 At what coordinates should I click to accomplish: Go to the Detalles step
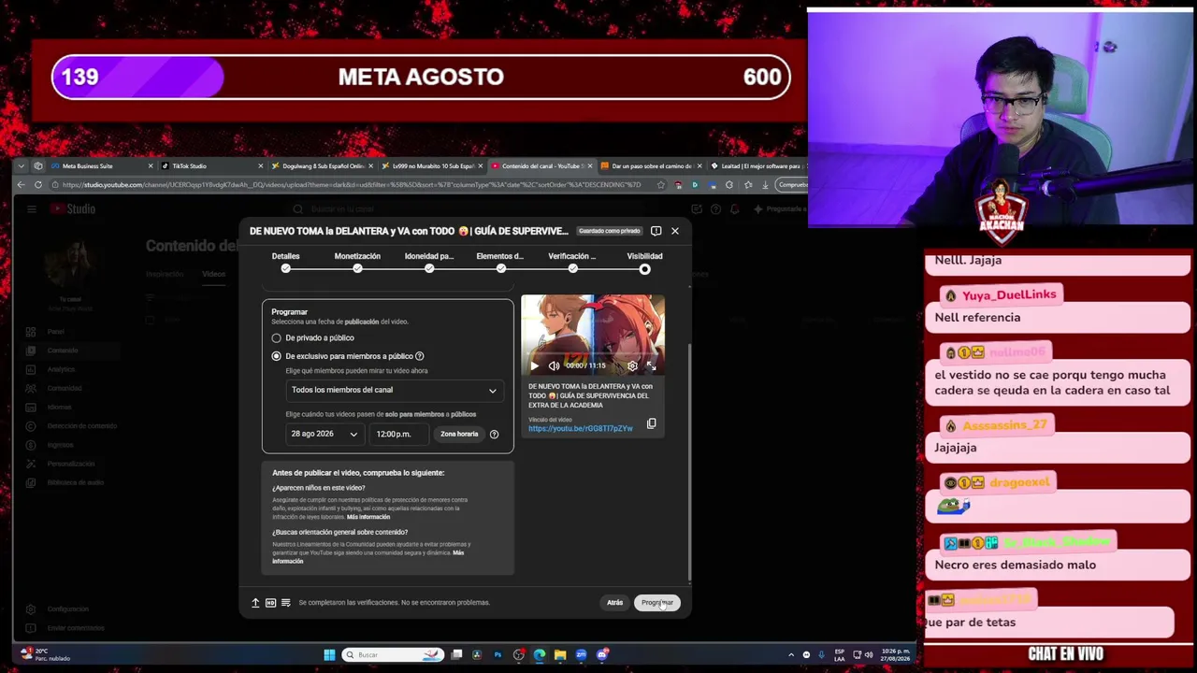[286, 262]
